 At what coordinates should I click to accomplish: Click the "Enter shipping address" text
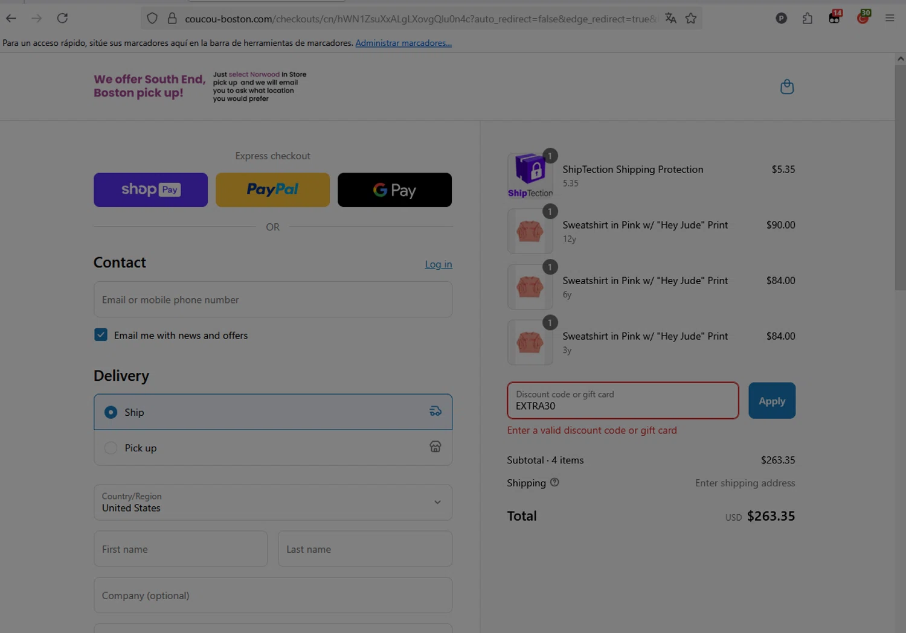(745, 483)
